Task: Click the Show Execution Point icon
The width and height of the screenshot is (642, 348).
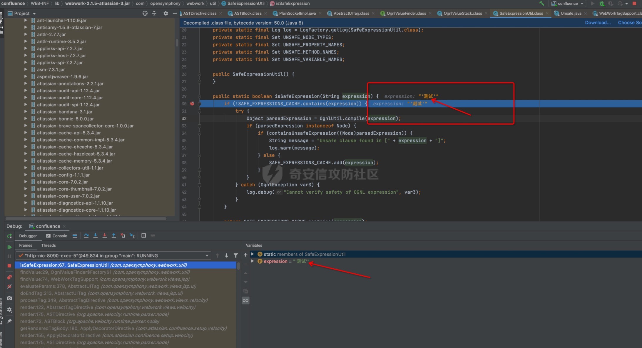Action: pos(75,236)
